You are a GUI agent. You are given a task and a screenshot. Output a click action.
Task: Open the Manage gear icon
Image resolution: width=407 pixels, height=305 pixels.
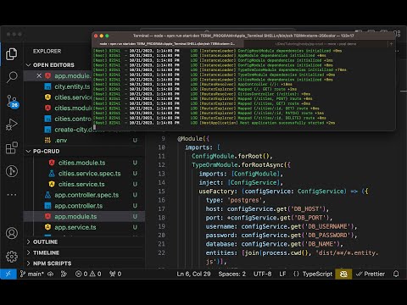[x=12, y=257]
